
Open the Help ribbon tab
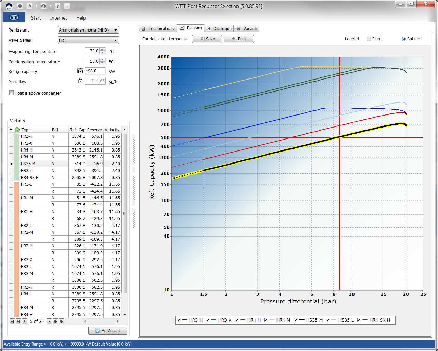(x=81, y=18)
